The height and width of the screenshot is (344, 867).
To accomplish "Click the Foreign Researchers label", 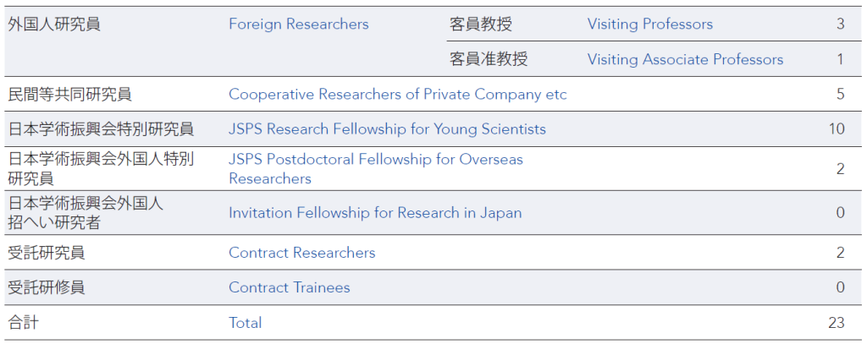I will 299,25.
